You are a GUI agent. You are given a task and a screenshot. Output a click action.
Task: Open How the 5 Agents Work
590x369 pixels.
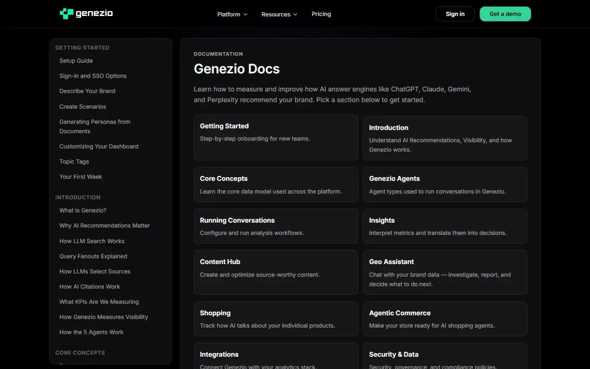coord(91,332)
